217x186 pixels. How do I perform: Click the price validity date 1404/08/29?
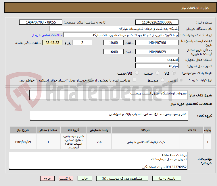[157, 52]
